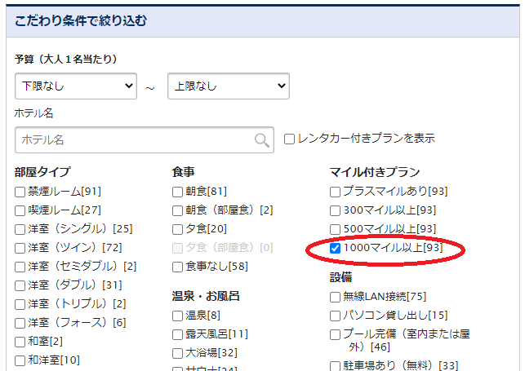525x371 pixels.
Task: Click the ホテル名 text input field
Action: (135, 139)
